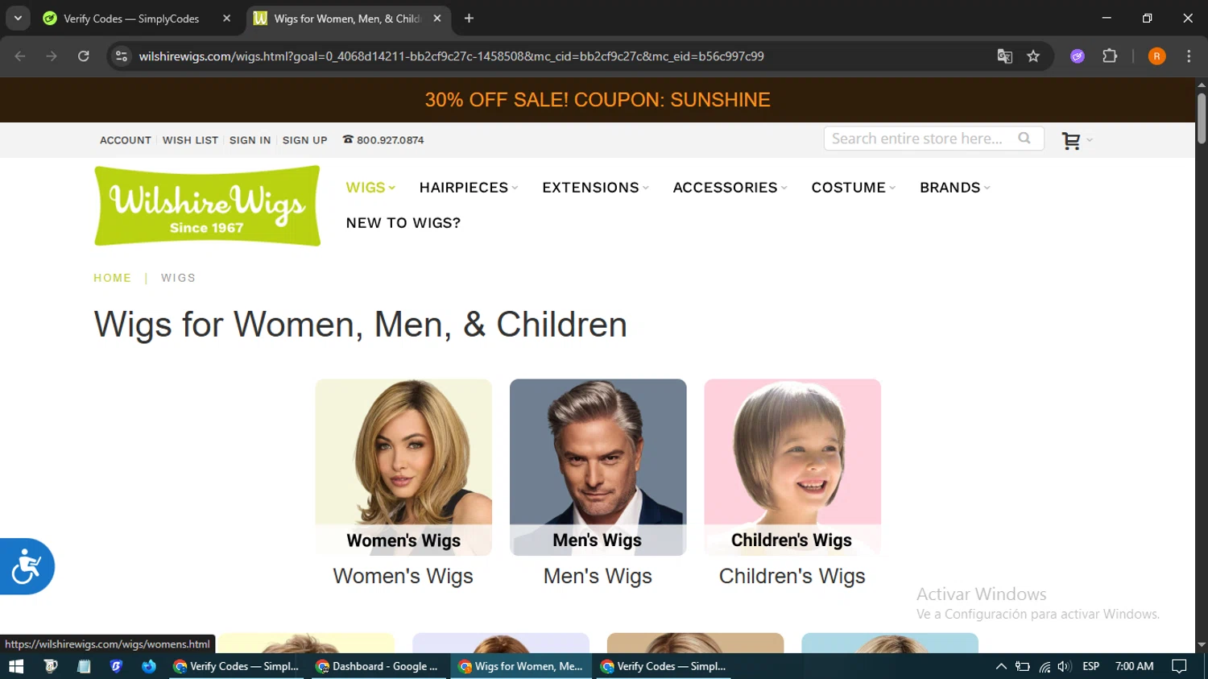Bookmark this page with the star icon
The height and width of the screenshot is (679, 1208).
1033,56
